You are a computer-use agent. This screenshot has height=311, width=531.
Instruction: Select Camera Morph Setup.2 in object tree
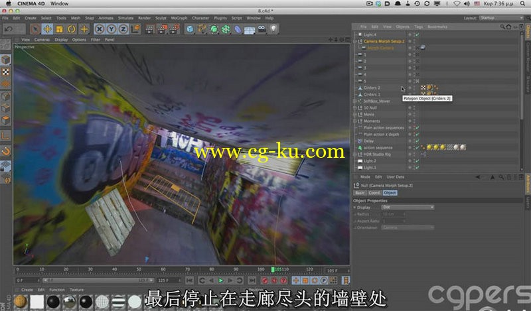[x=384, y=41]
